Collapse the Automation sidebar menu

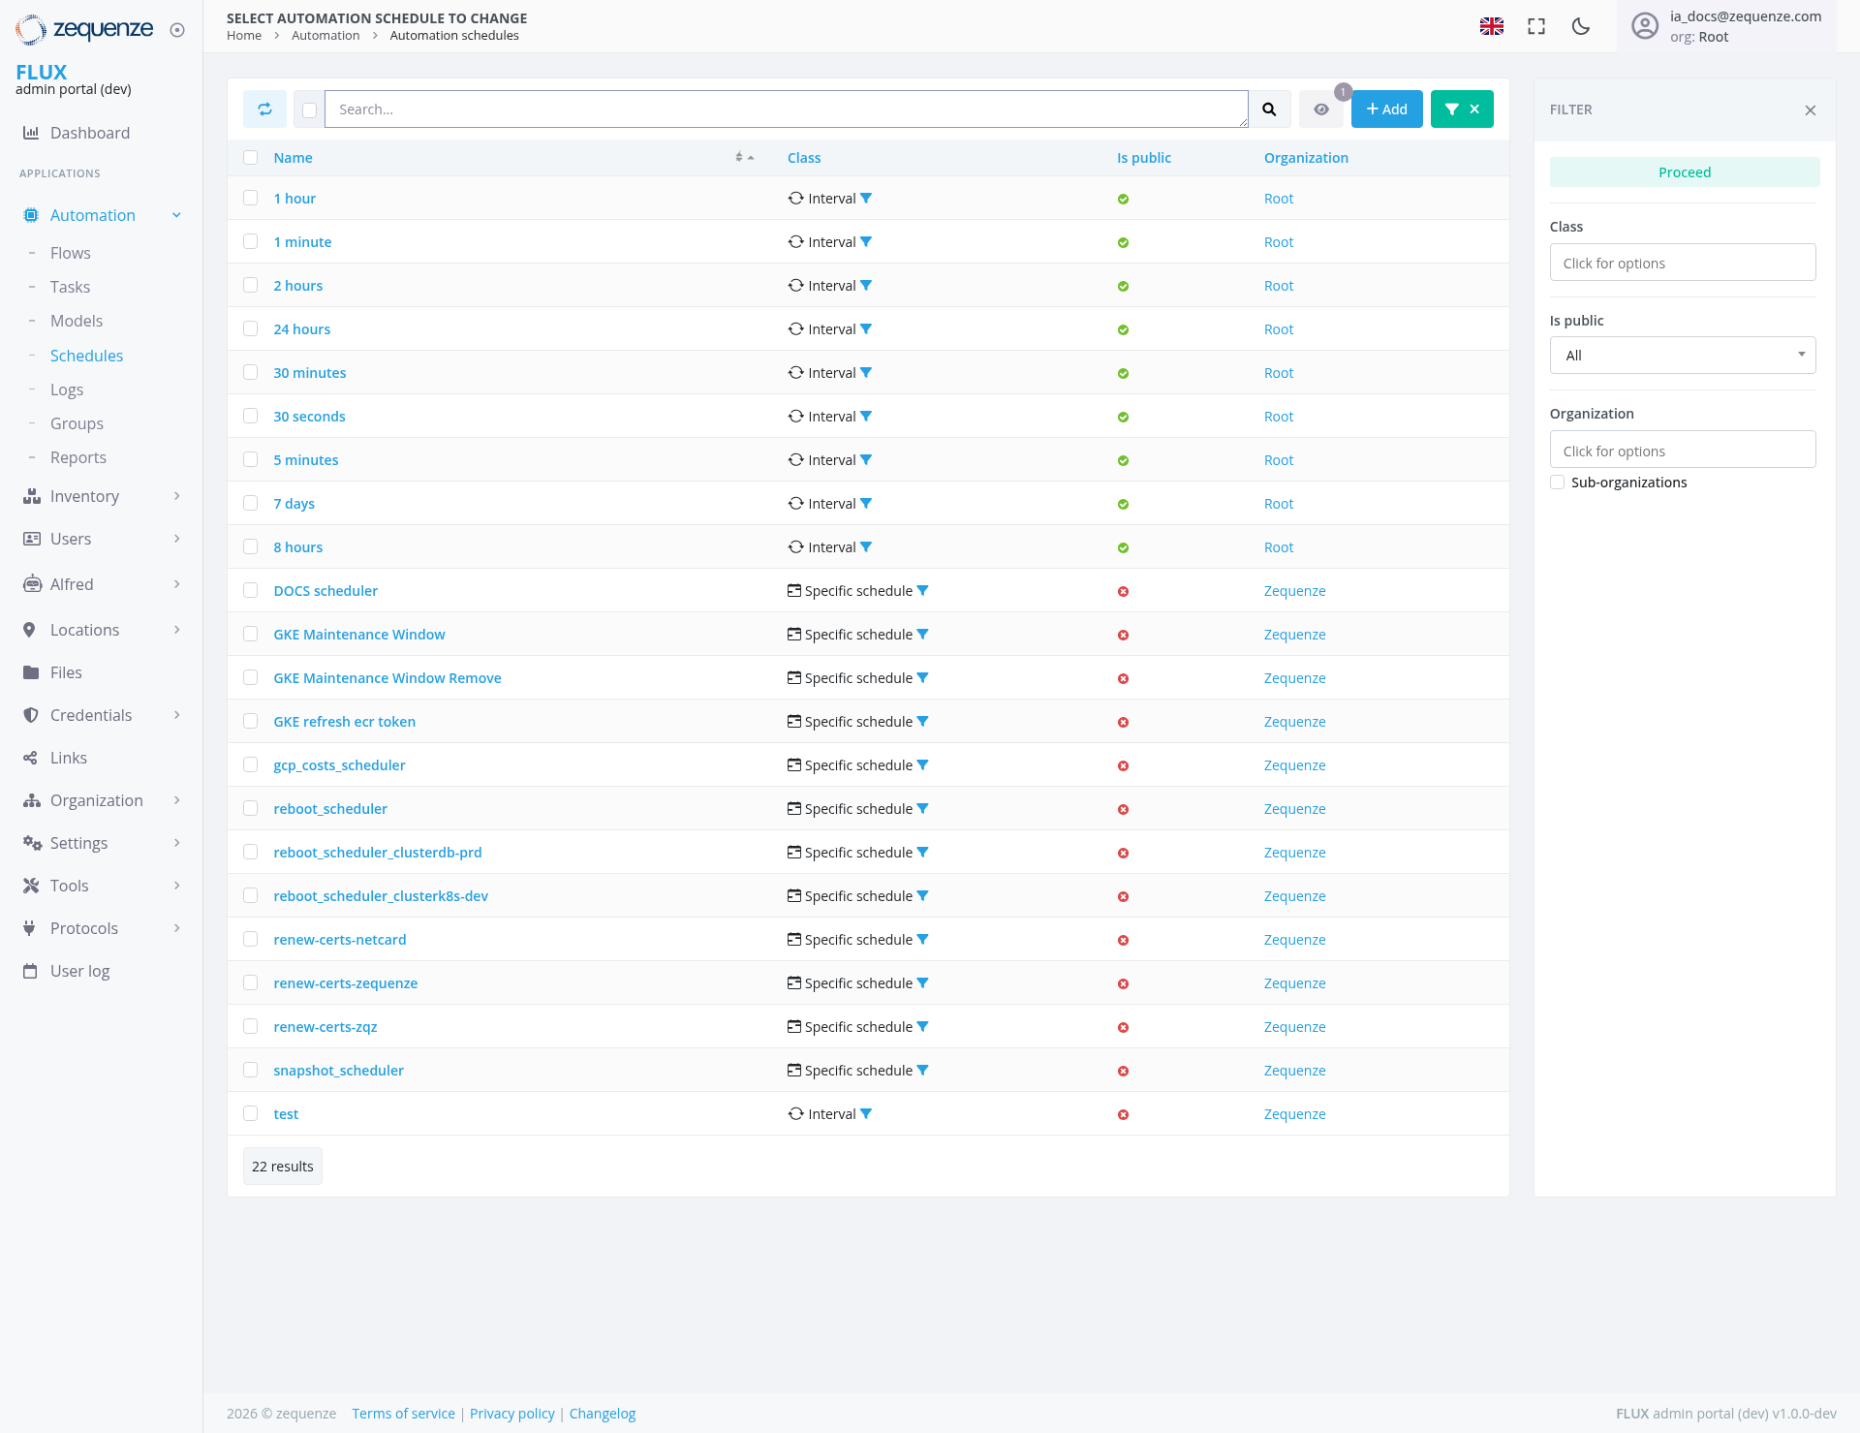(x=102, y=215)
